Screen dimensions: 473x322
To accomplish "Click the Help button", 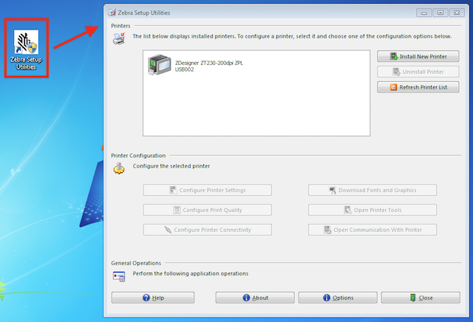I will (153, 298).
